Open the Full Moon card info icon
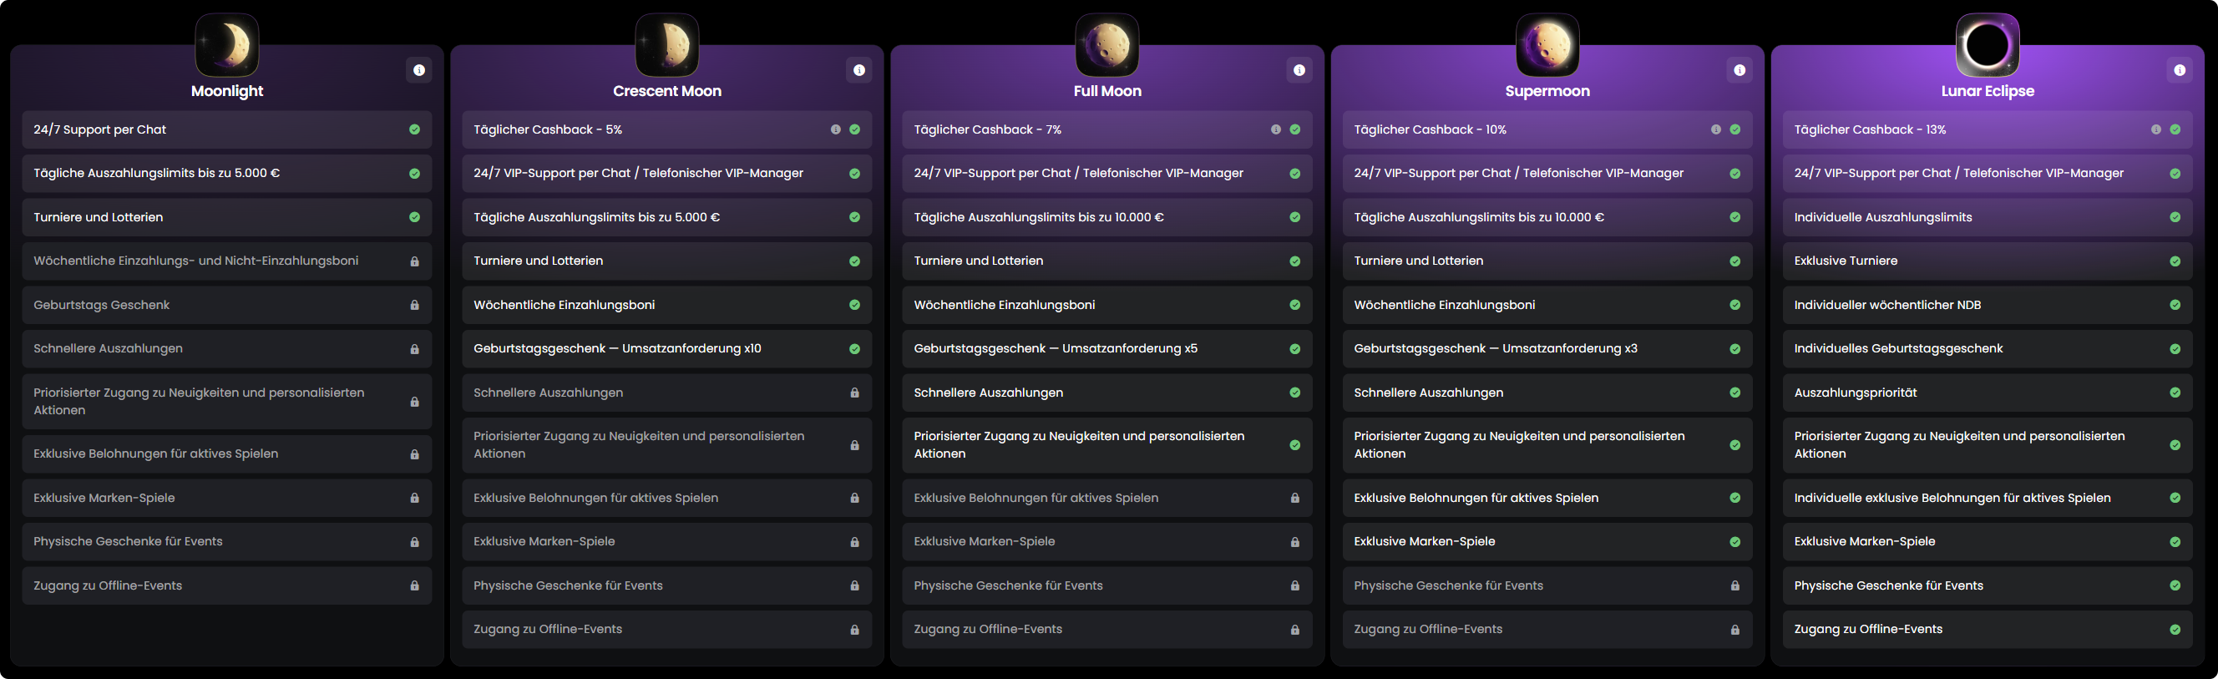 click(1299, 70)
